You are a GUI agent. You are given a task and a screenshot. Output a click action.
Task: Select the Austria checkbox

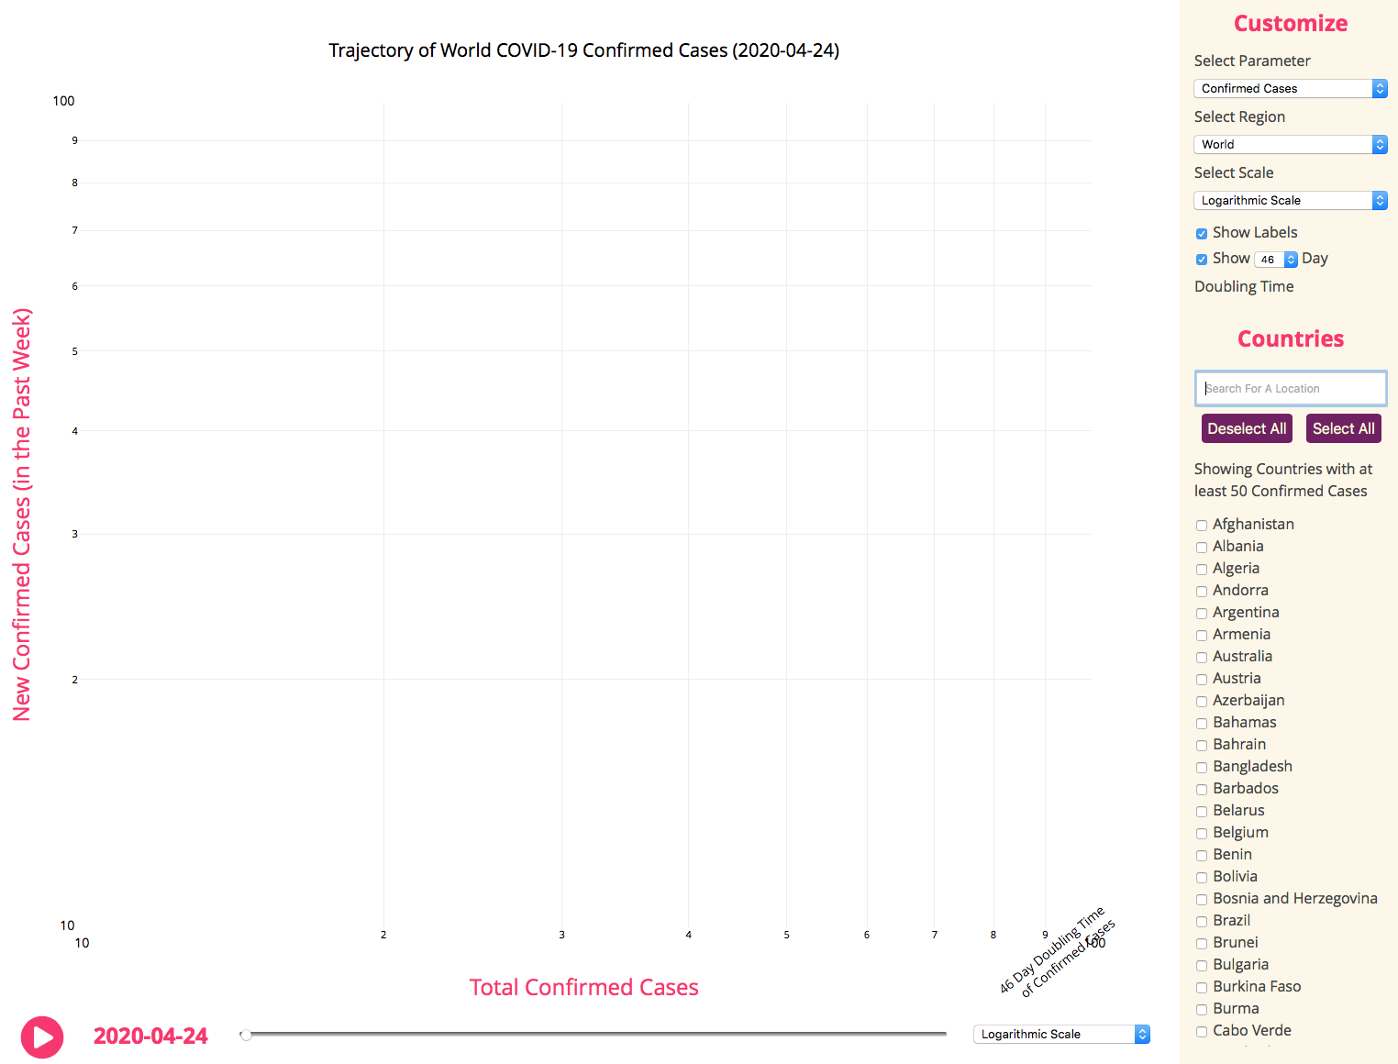[x=1202, y=680]
